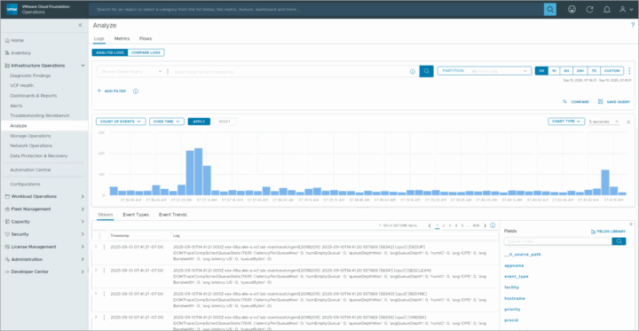Select the 1H time range
Image resolution: width=639 pixels, height=331 pixels.
554,71
